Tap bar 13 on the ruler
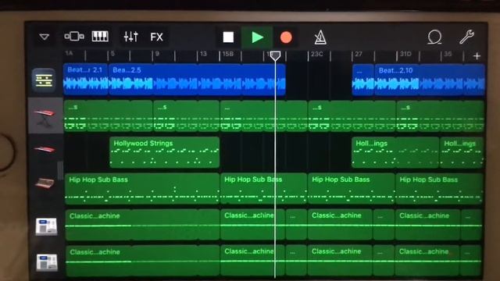 (203, 54)
